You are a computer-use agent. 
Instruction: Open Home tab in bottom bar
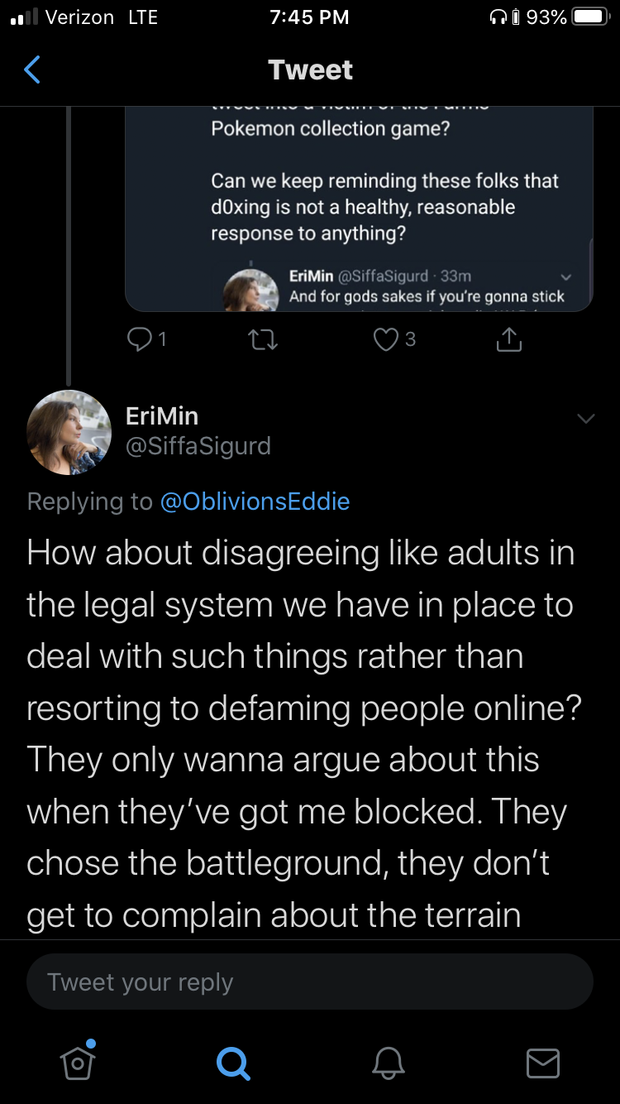tap(78, 1060)
